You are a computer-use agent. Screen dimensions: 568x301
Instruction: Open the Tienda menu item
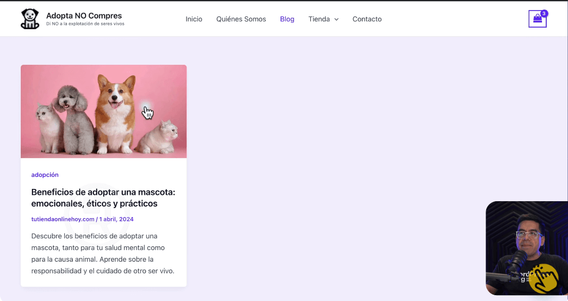click(319, 19)
